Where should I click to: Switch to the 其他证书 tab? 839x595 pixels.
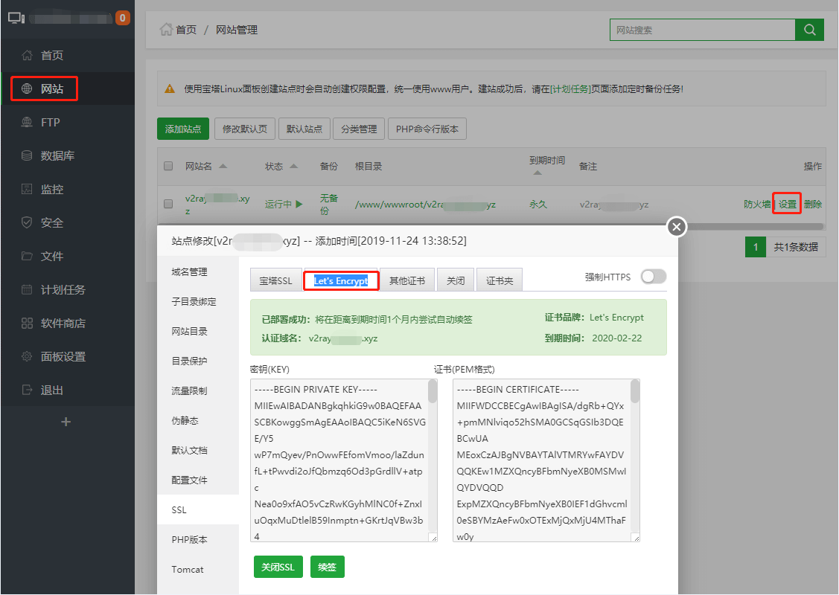pyautogui.click(x=407, y=280)
